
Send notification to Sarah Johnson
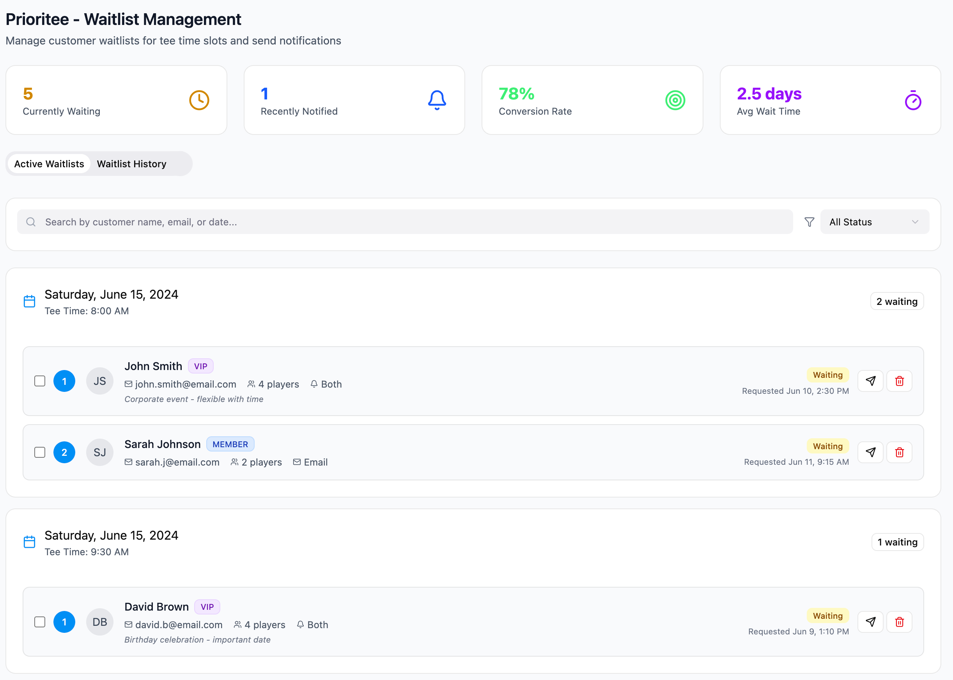click(870, 452)
